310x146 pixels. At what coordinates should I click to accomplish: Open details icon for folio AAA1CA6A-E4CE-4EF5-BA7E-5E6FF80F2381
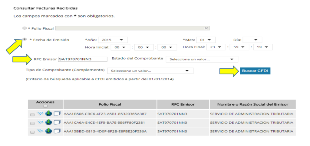coord(40,122)
